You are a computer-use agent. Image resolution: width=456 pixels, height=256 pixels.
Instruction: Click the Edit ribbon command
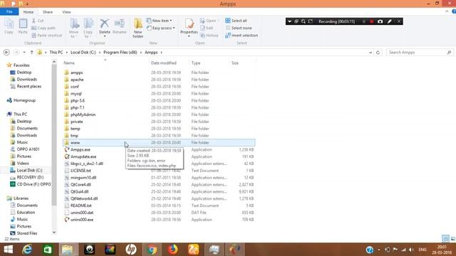[207, 28]
